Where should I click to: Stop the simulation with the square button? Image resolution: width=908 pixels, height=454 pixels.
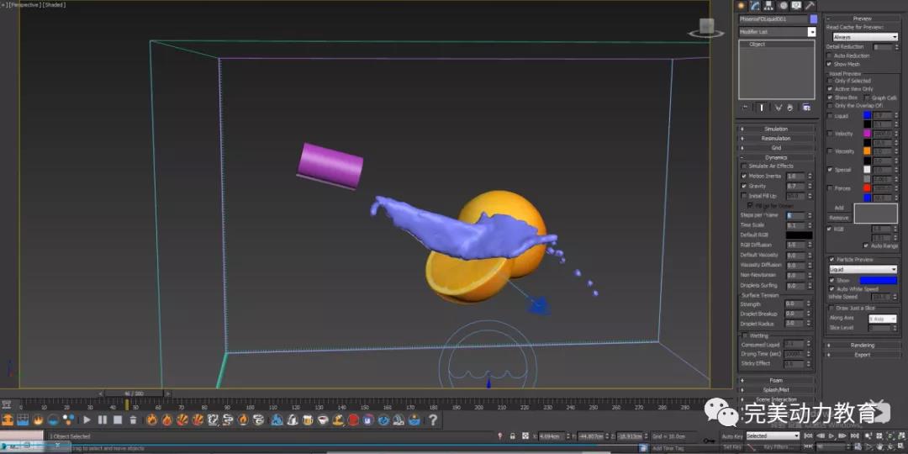[118, 420]
